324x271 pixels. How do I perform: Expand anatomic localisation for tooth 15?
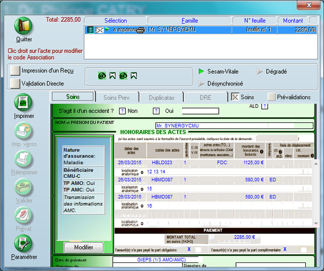point(142,189)
